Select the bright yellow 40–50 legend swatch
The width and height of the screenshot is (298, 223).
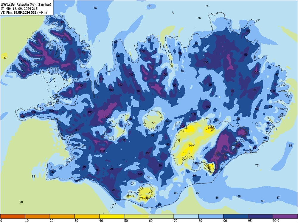pos(112,216)
